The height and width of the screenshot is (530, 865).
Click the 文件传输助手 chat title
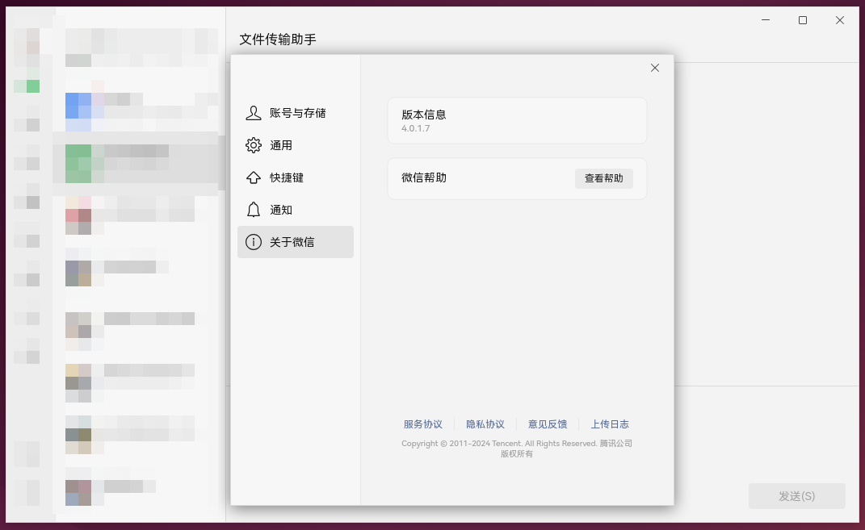coord(278,40)
